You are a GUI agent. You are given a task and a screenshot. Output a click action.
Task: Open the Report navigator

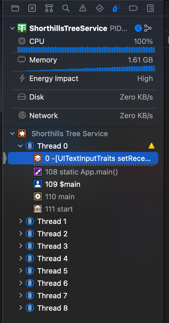pyautogui.click(x=150, y=8)
